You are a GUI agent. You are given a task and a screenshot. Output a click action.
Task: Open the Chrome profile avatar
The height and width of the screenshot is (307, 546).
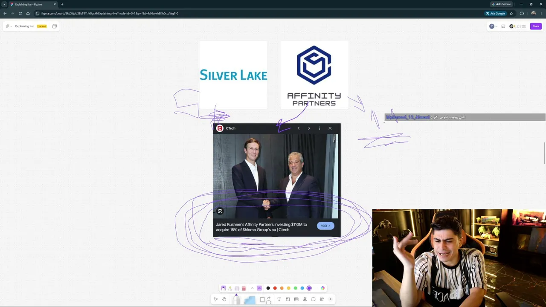(x=533, y=14)
